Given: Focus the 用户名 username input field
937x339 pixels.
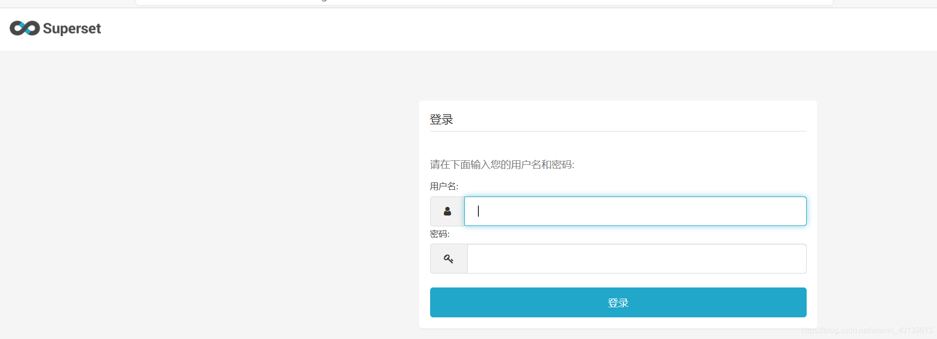Looking at the screenshot, I should tap(635, 211).
